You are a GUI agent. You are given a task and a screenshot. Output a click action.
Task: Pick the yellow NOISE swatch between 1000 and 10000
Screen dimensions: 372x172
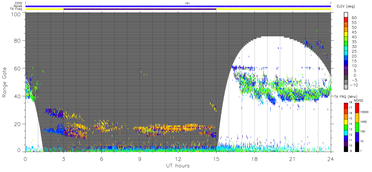[357, 118]
